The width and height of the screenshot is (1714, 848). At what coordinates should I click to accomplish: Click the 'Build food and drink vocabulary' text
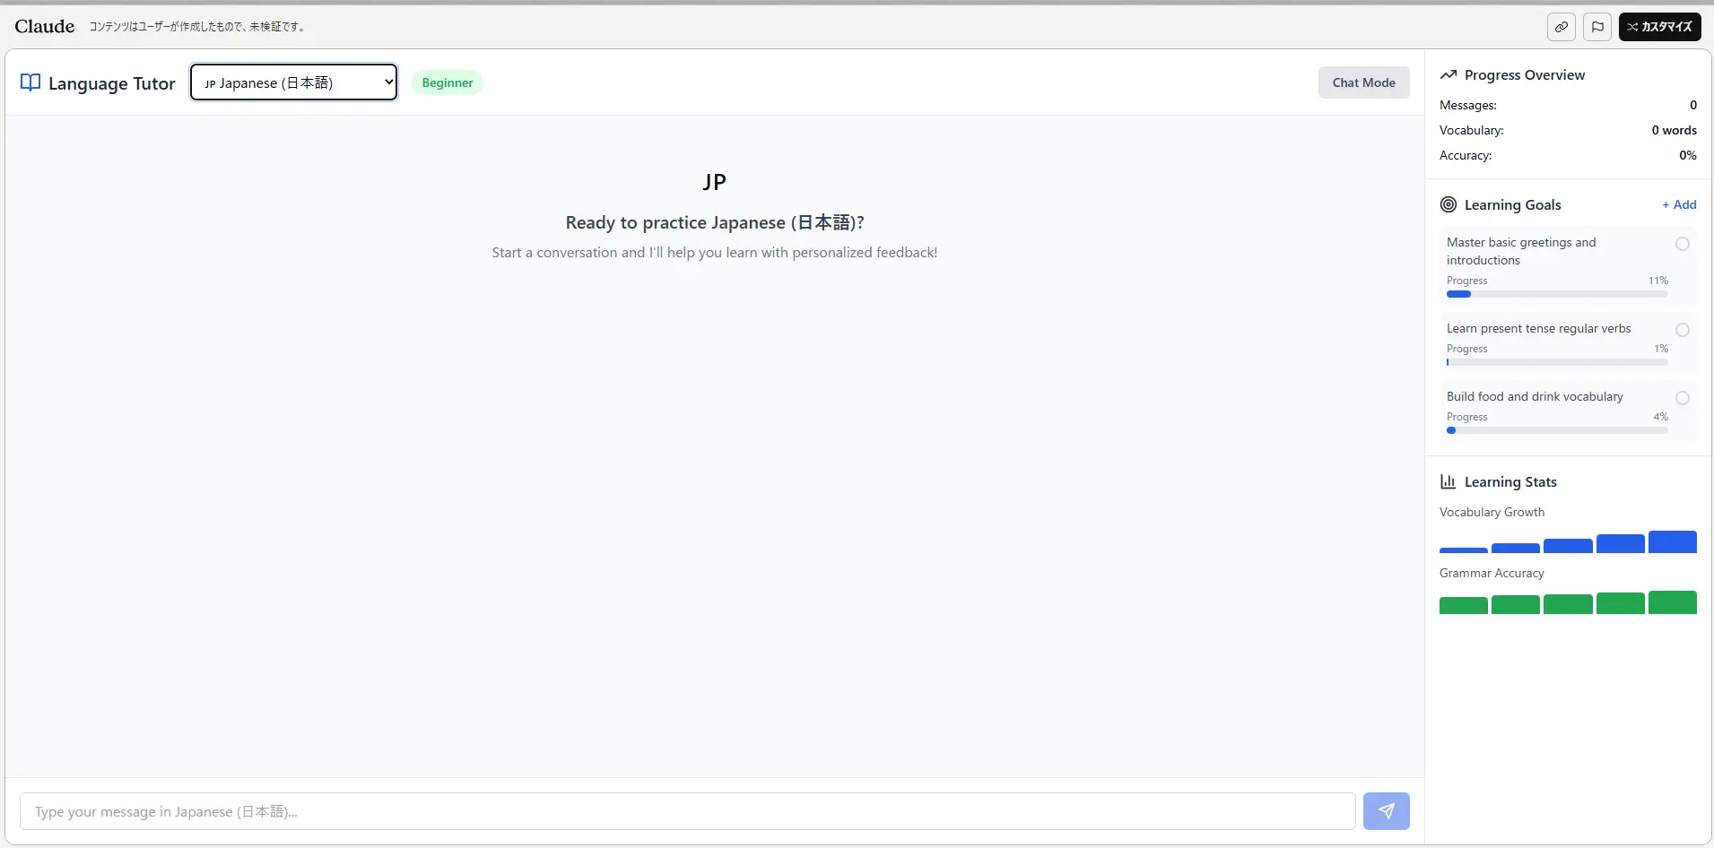1535,396
